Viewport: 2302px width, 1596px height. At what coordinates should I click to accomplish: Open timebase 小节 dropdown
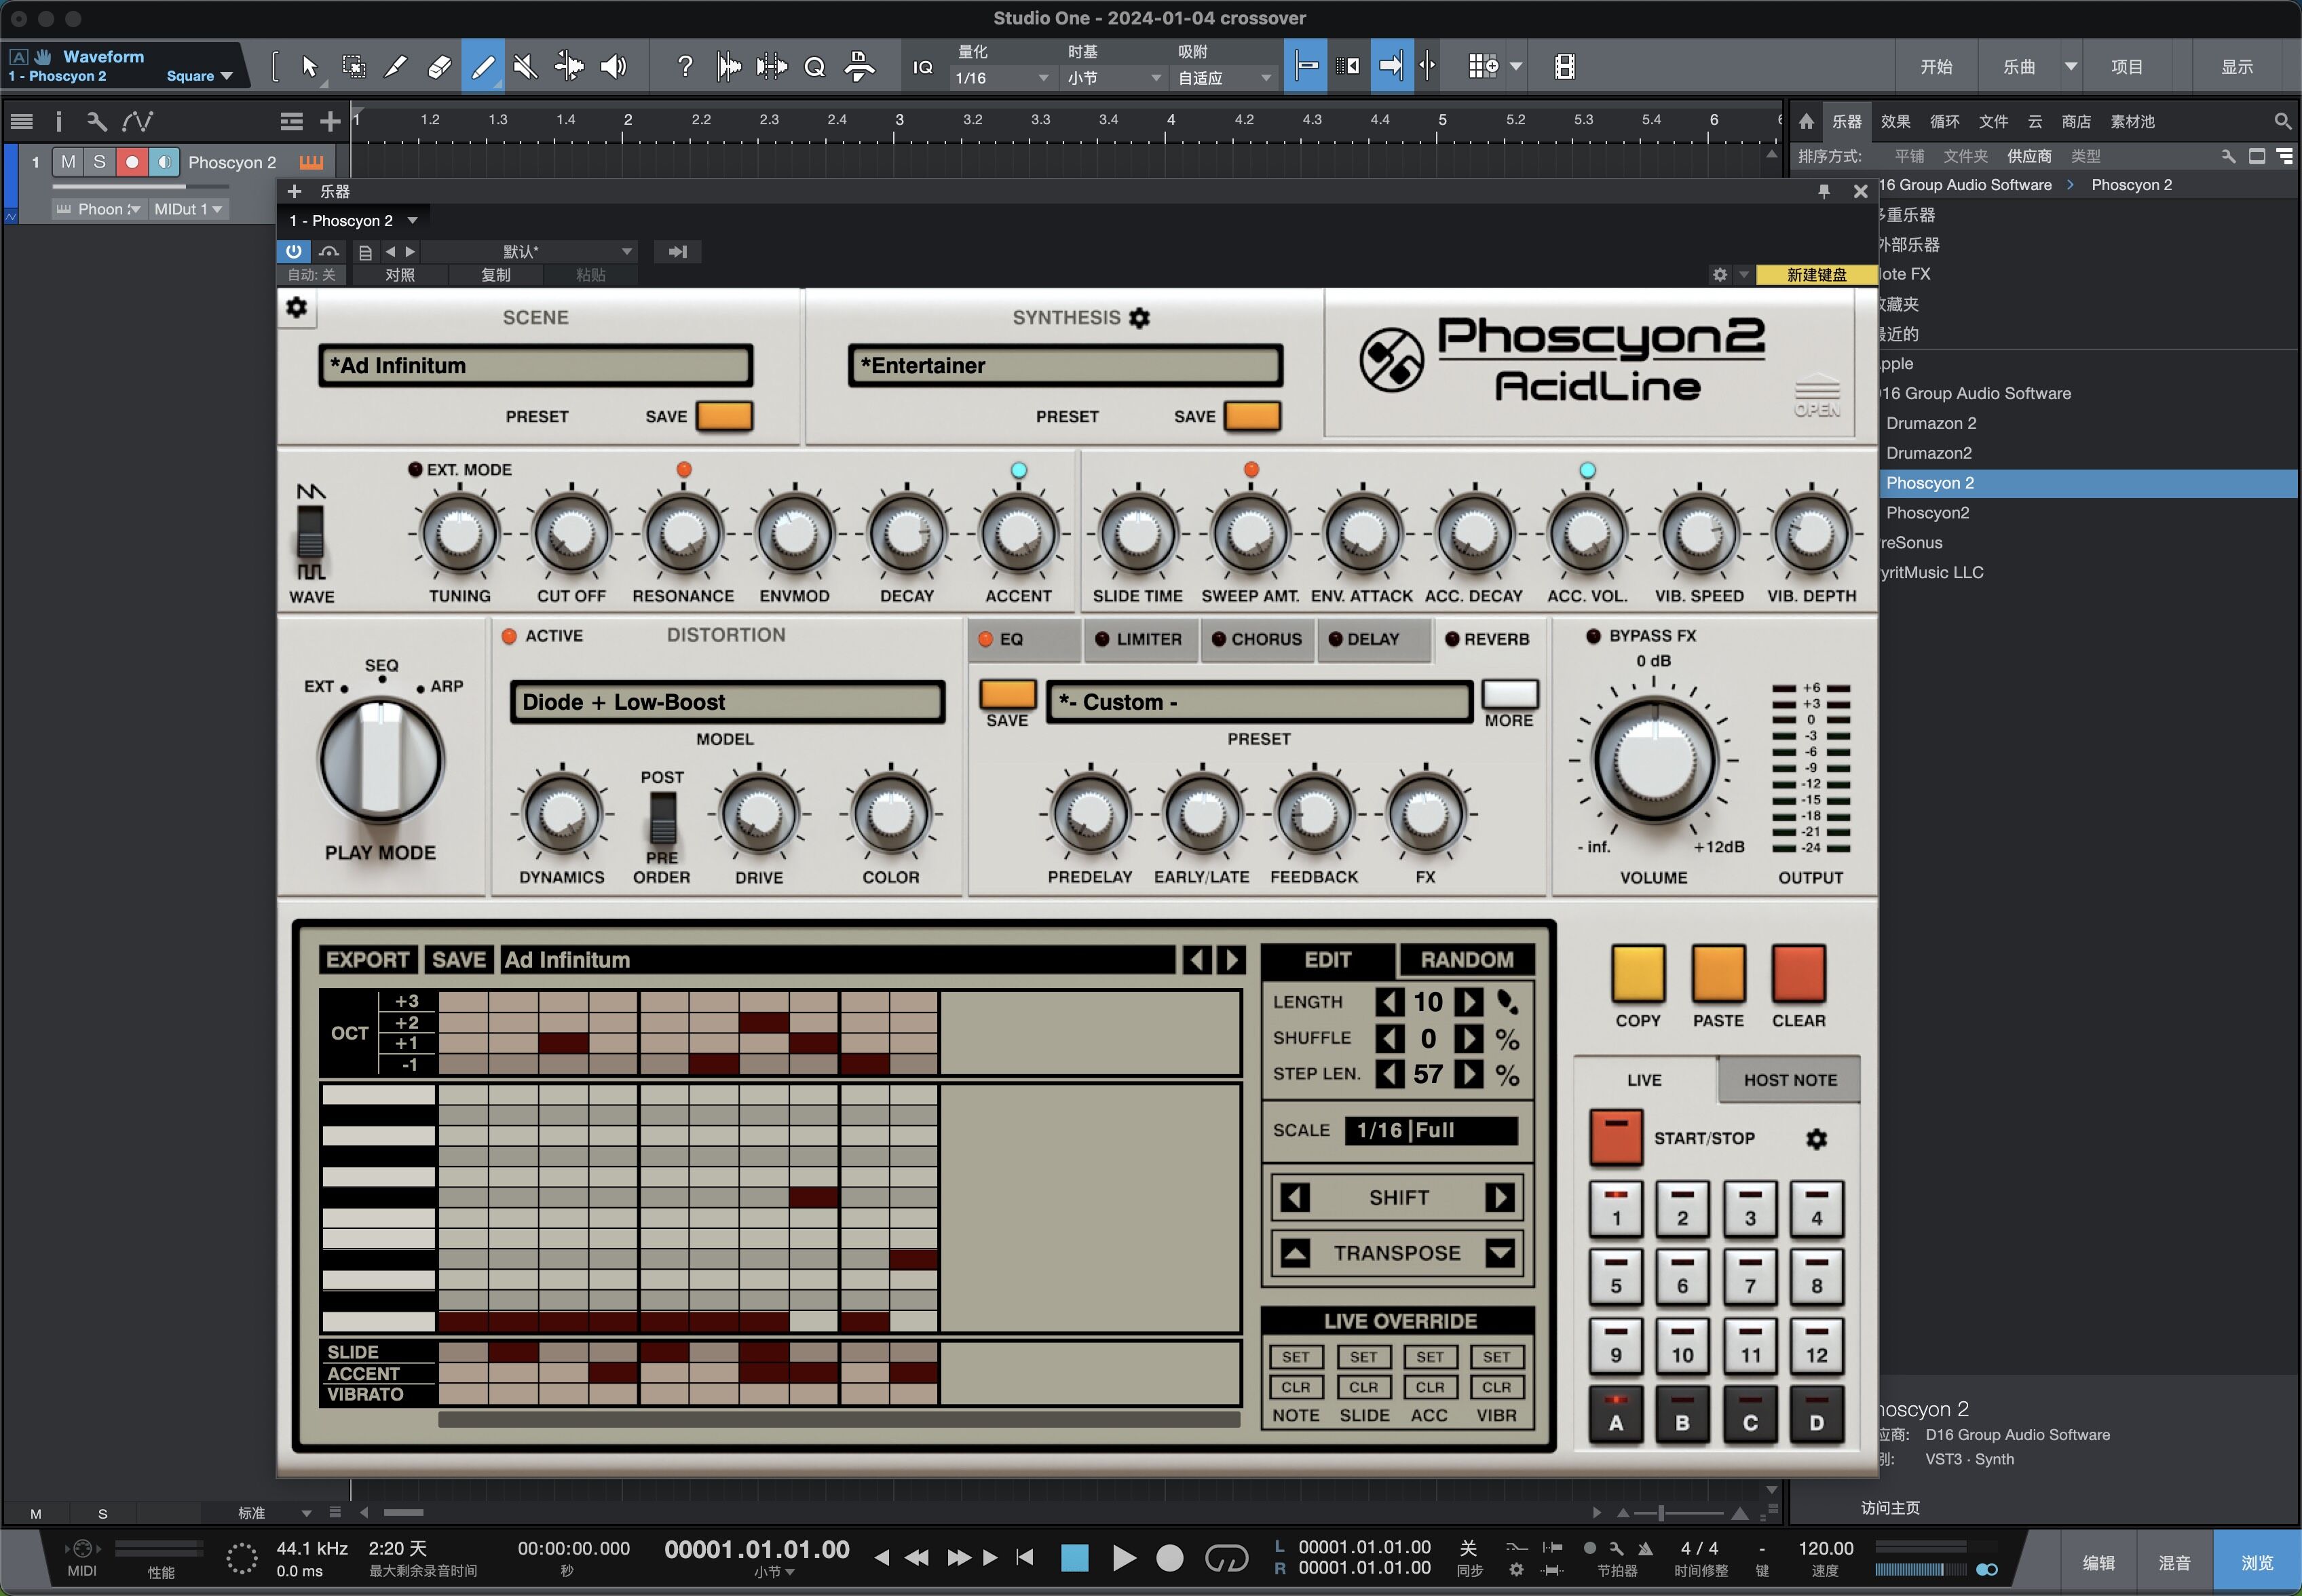[1113, 78]
